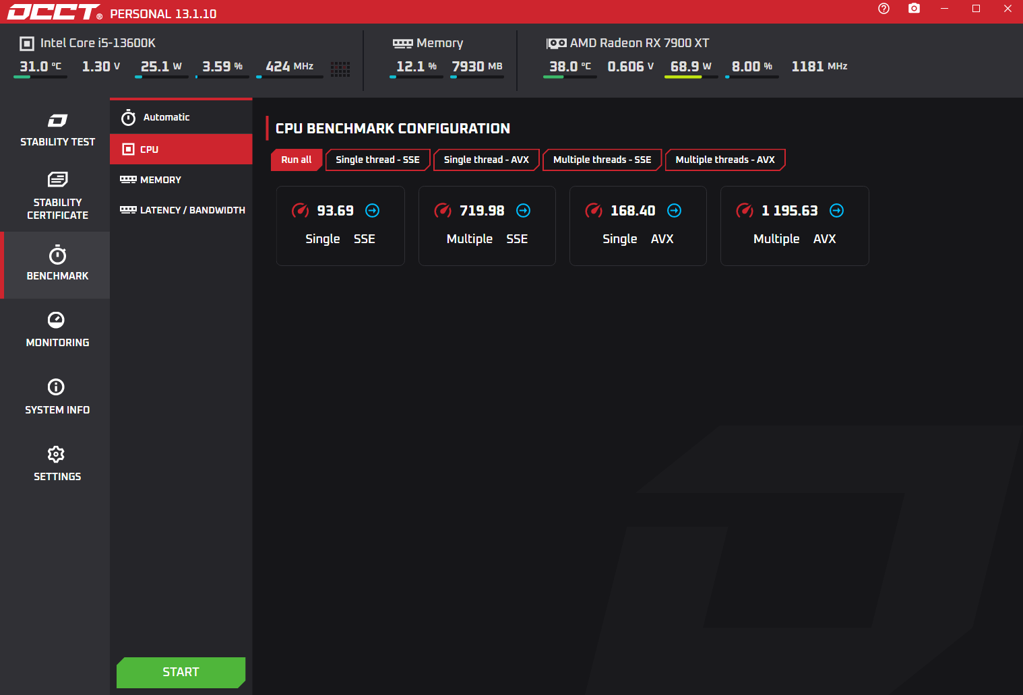
Task: Click the GPU clock 1181 MHz reading
Action: [819, 67]
